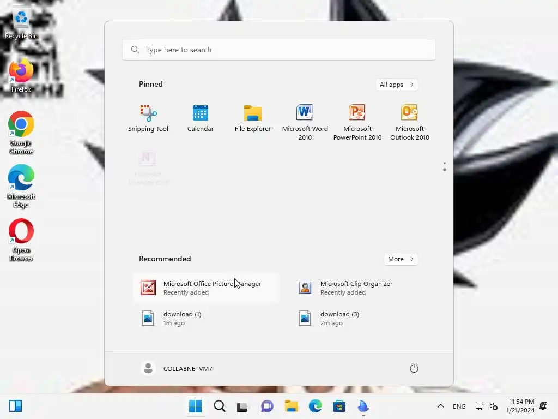Open Snipping Tool from pinned apps
Viewport: 558px width, 419px height.
pyautogui.click(x=148, y=119)
